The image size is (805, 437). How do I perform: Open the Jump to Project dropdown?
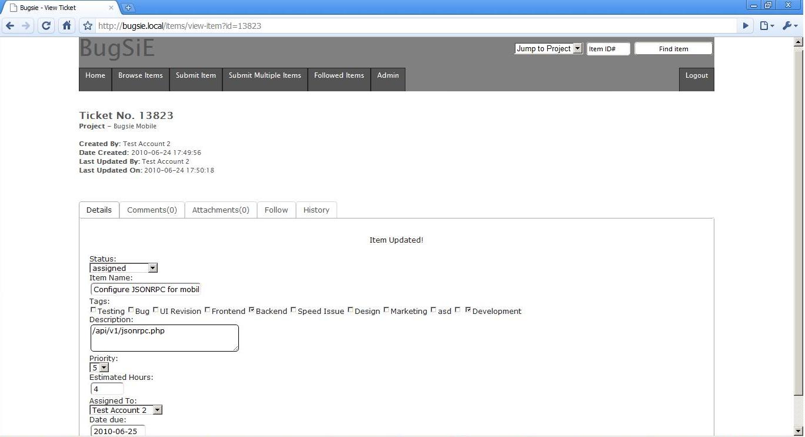click(x=548, y=49)
